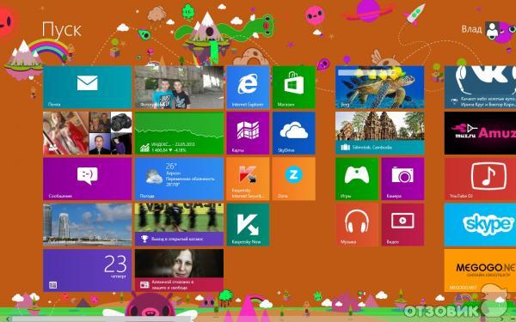
Task: Open the SkyDrive tile
Action: [x=294, y=133]
